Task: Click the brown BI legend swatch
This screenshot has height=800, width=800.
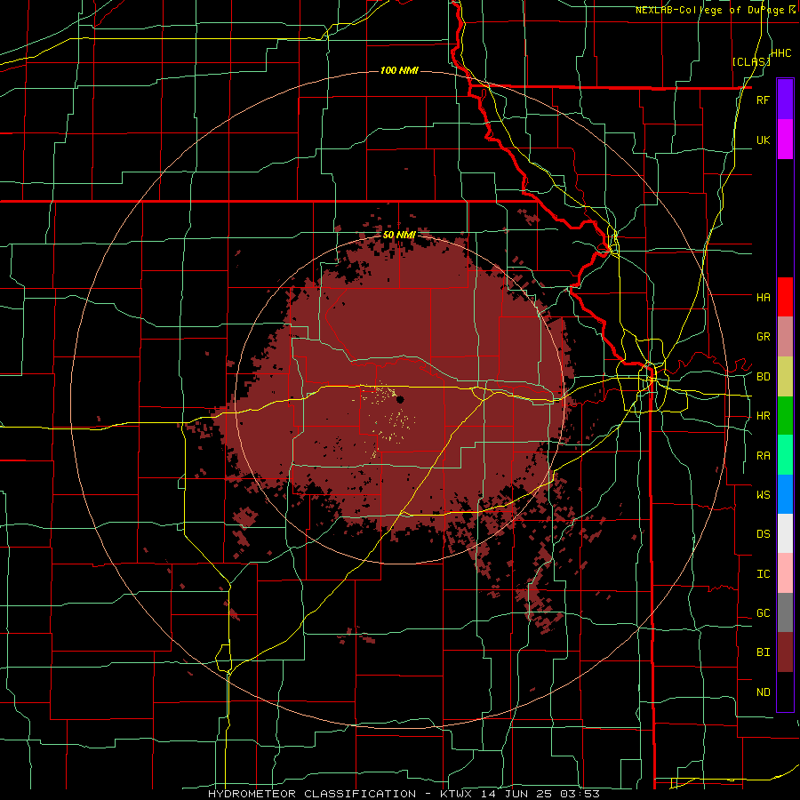Action: click(785, 652)
